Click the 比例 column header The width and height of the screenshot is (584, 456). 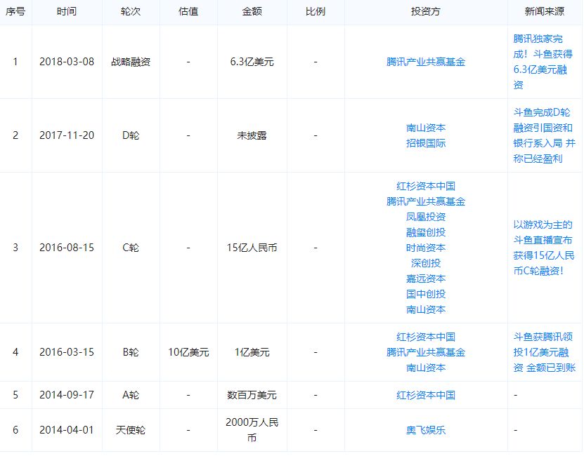(316, 11)
